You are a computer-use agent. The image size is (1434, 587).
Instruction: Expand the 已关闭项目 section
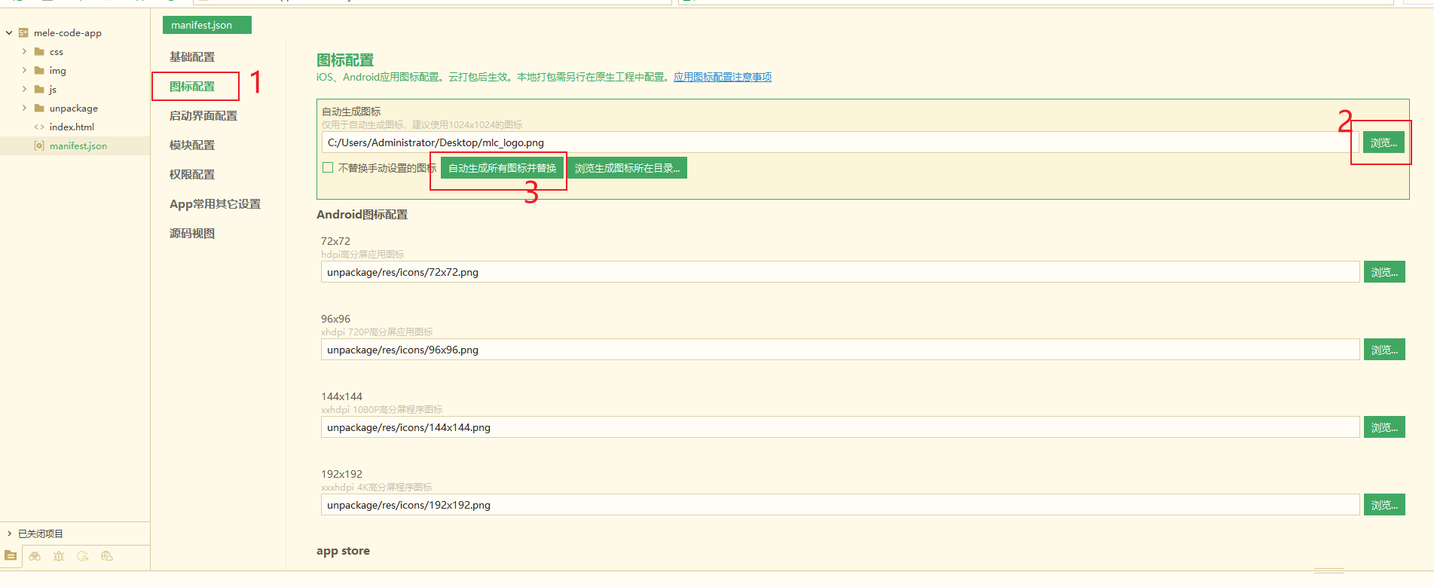[x=9, y=533]
